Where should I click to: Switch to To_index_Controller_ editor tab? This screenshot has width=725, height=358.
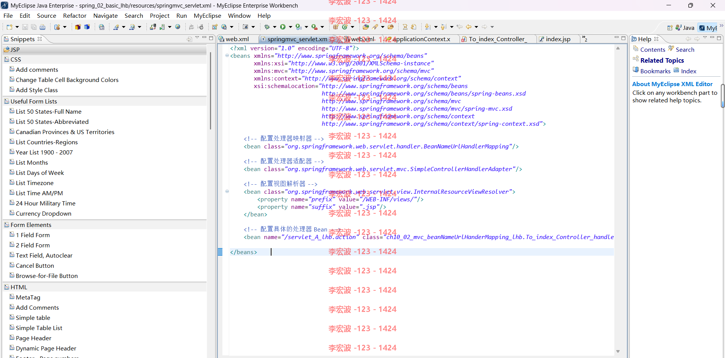(497, 39)
